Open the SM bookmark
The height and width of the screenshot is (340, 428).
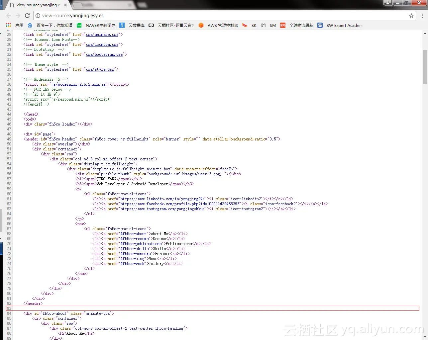click(x=268, y=25)
